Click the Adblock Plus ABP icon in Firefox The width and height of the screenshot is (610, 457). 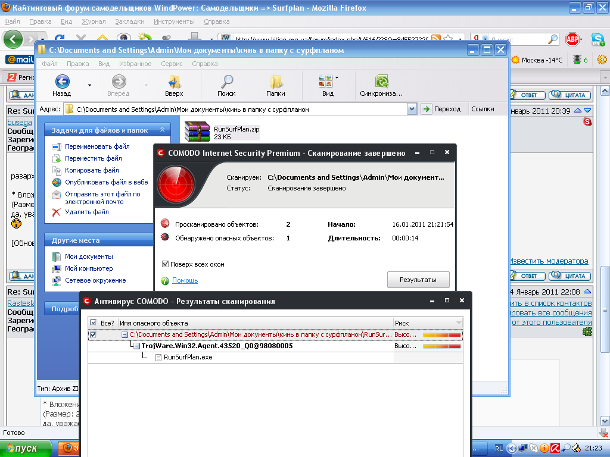point(572,40)
